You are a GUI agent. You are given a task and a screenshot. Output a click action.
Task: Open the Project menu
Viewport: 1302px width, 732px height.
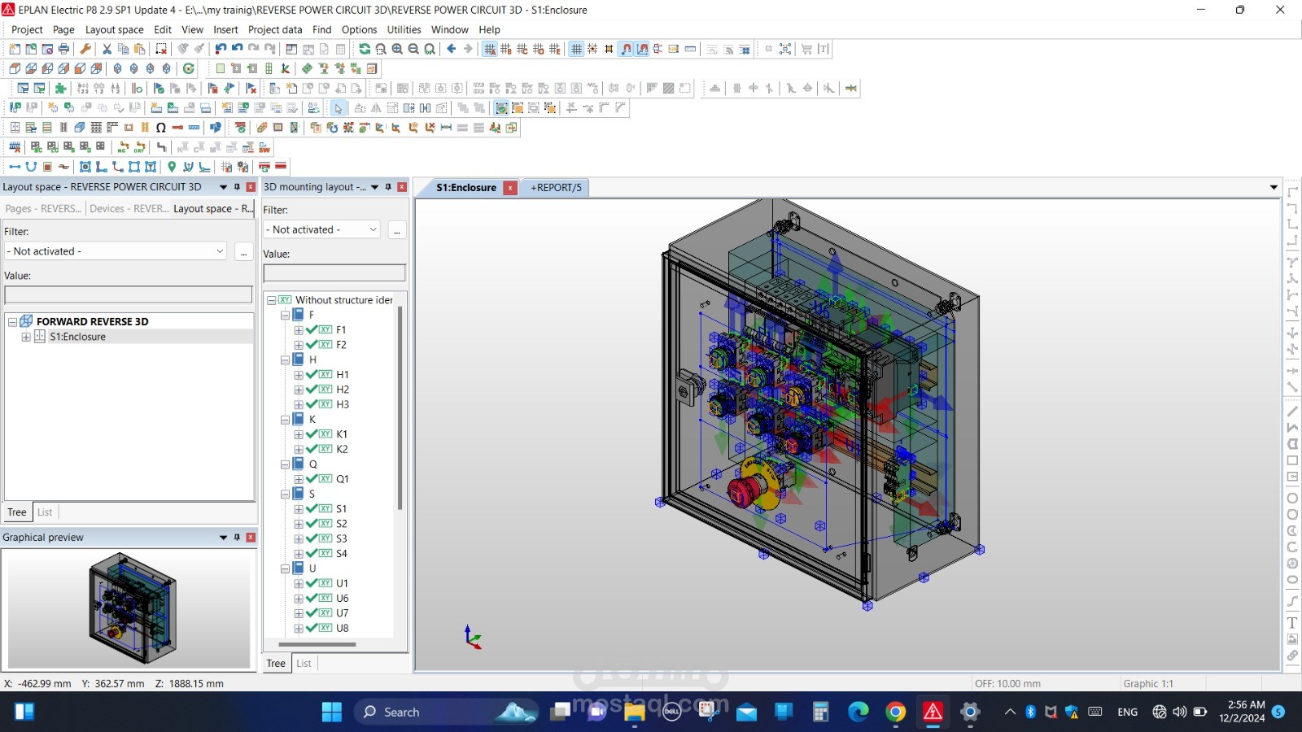point(27,29)
